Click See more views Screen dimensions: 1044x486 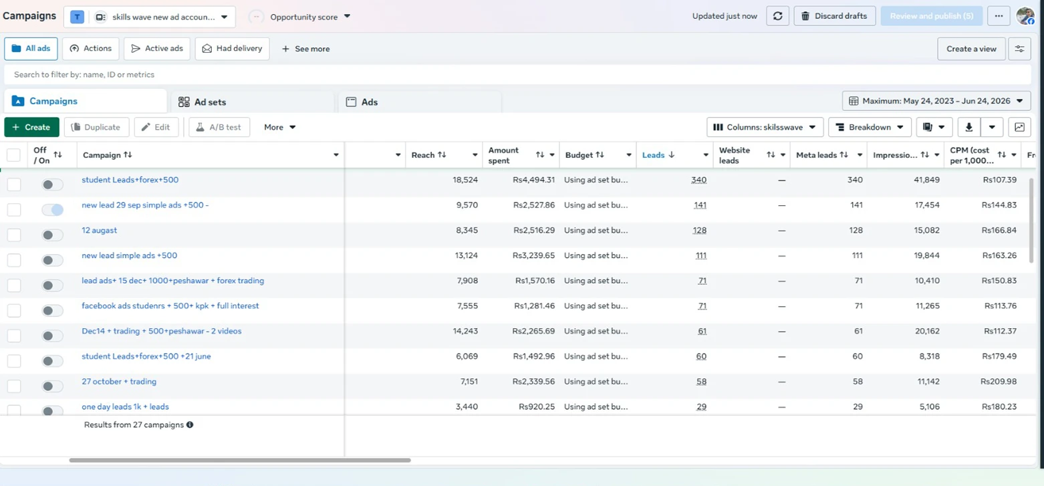[305, 49]
